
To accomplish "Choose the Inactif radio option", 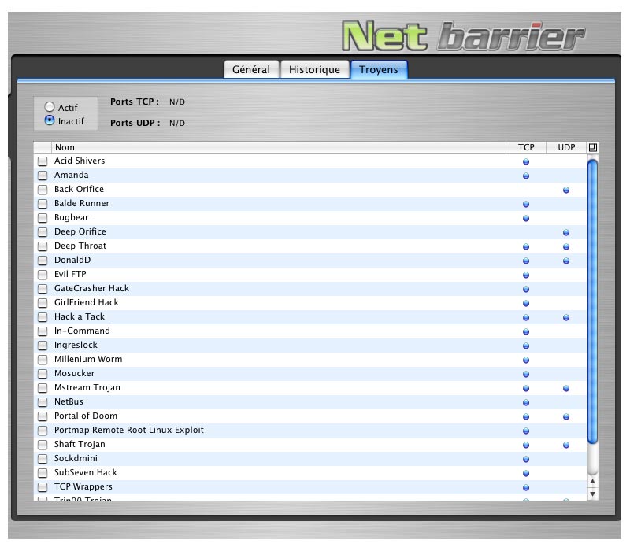I will pos(50,120).
